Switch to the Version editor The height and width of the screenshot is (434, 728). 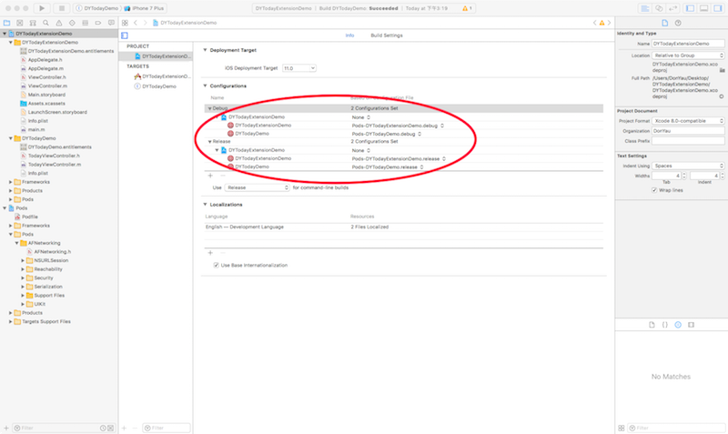672,8
